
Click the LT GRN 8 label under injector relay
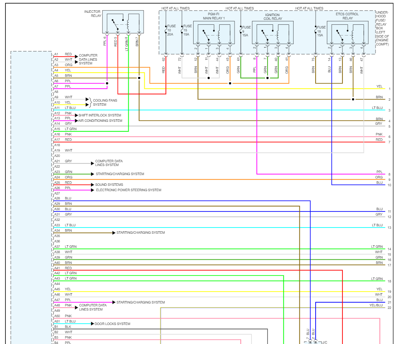(127, 44)
